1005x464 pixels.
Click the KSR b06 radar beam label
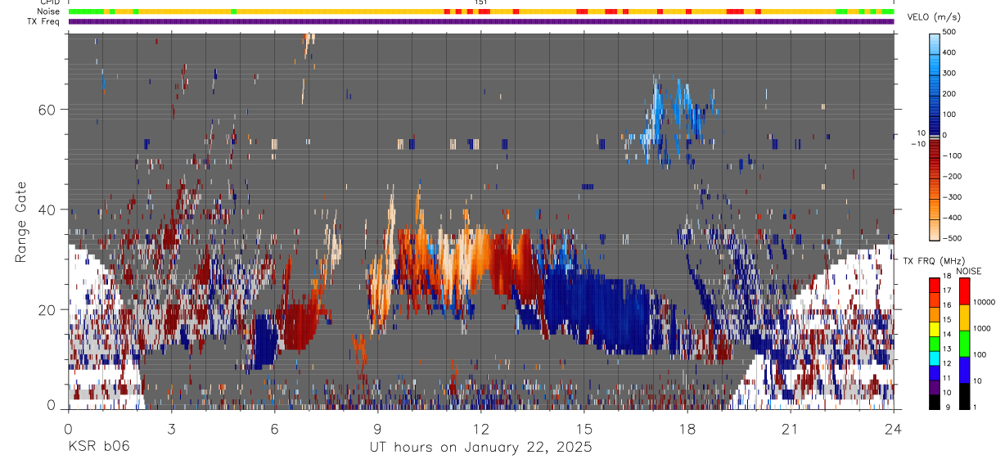pos(98,447)
